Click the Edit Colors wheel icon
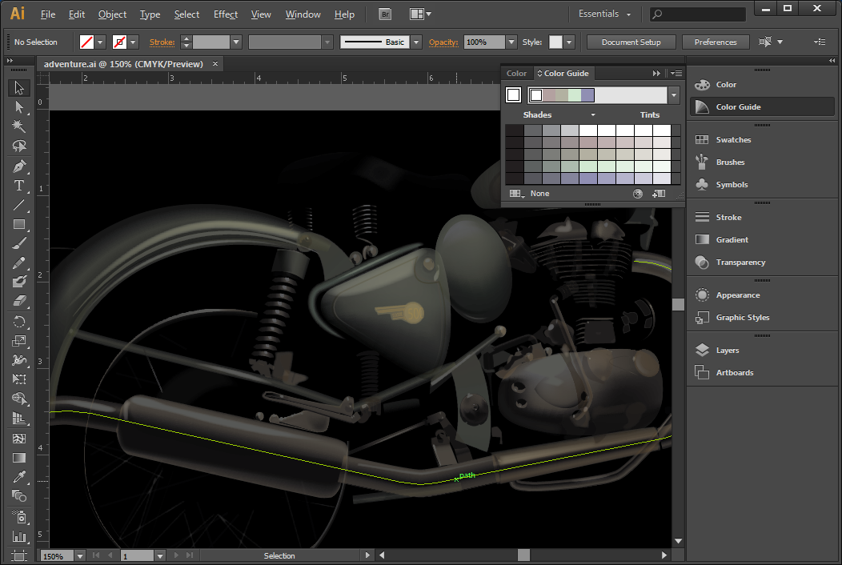 [638, 194]
